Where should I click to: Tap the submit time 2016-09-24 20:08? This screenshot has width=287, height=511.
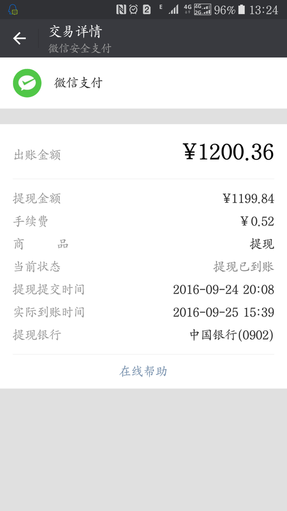pyautogui.click(x=223, y=289)
